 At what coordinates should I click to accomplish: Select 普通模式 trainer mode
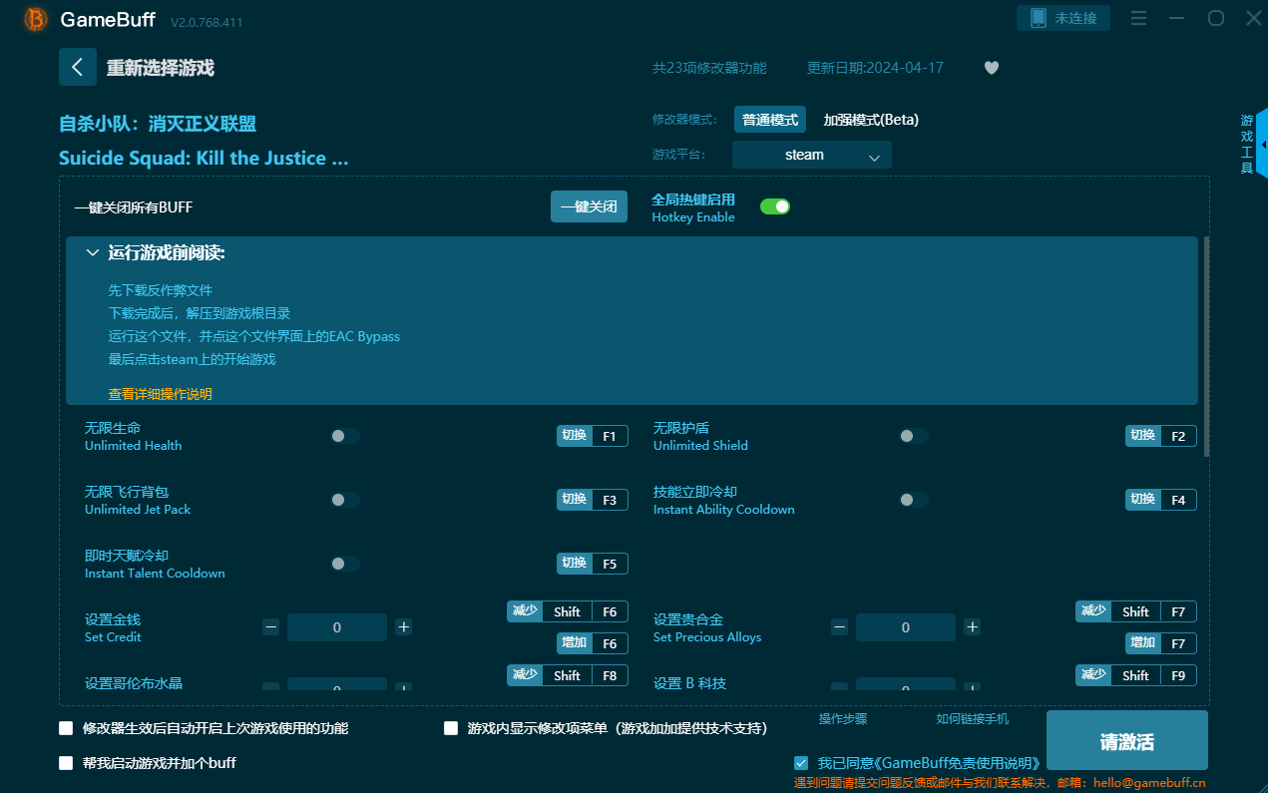point(770,120)
